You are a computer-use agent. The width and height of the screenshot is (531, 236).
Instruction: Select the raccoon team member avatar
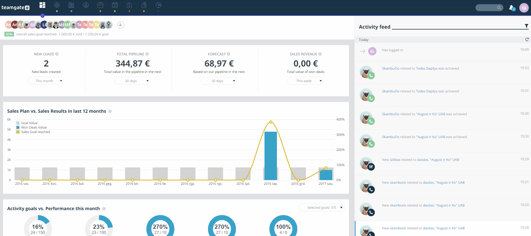click(x=103, y=25)
